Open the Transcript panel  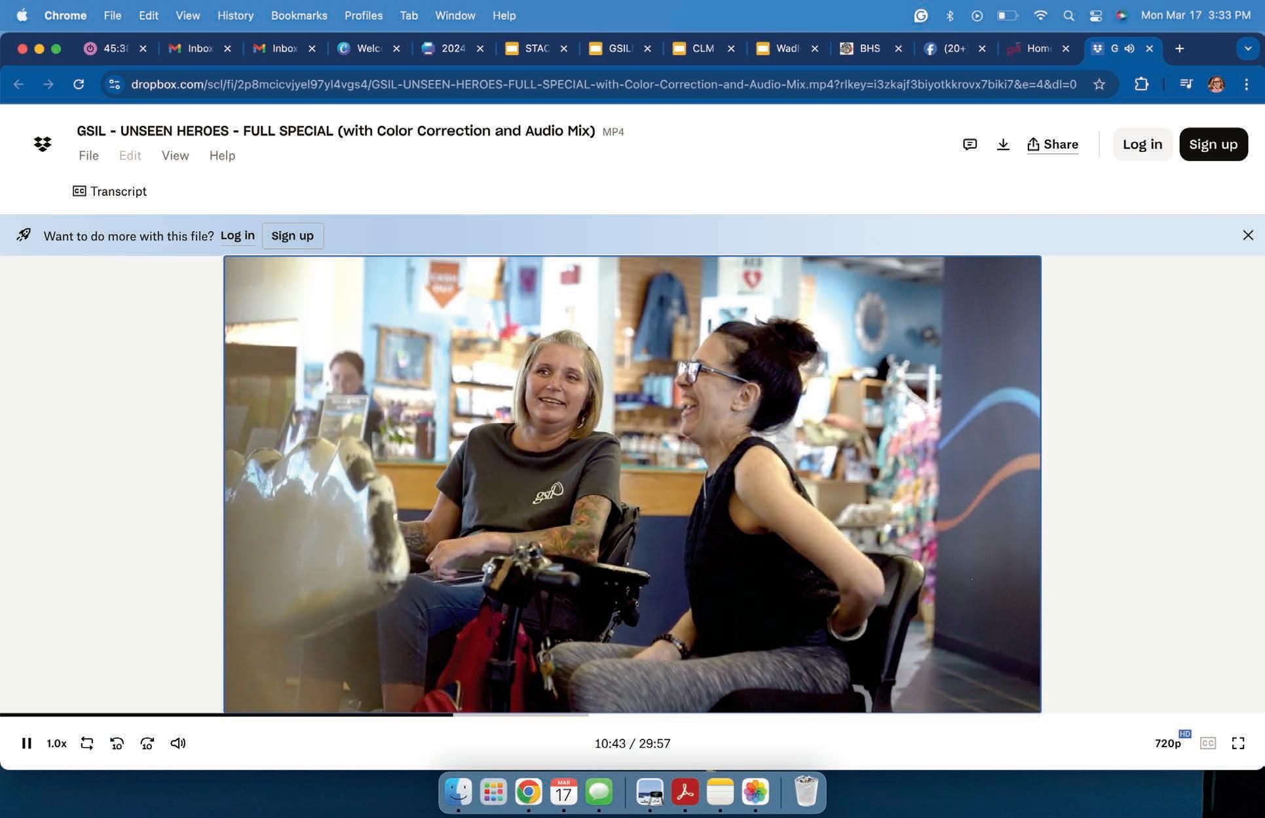(x=109, y=191)
